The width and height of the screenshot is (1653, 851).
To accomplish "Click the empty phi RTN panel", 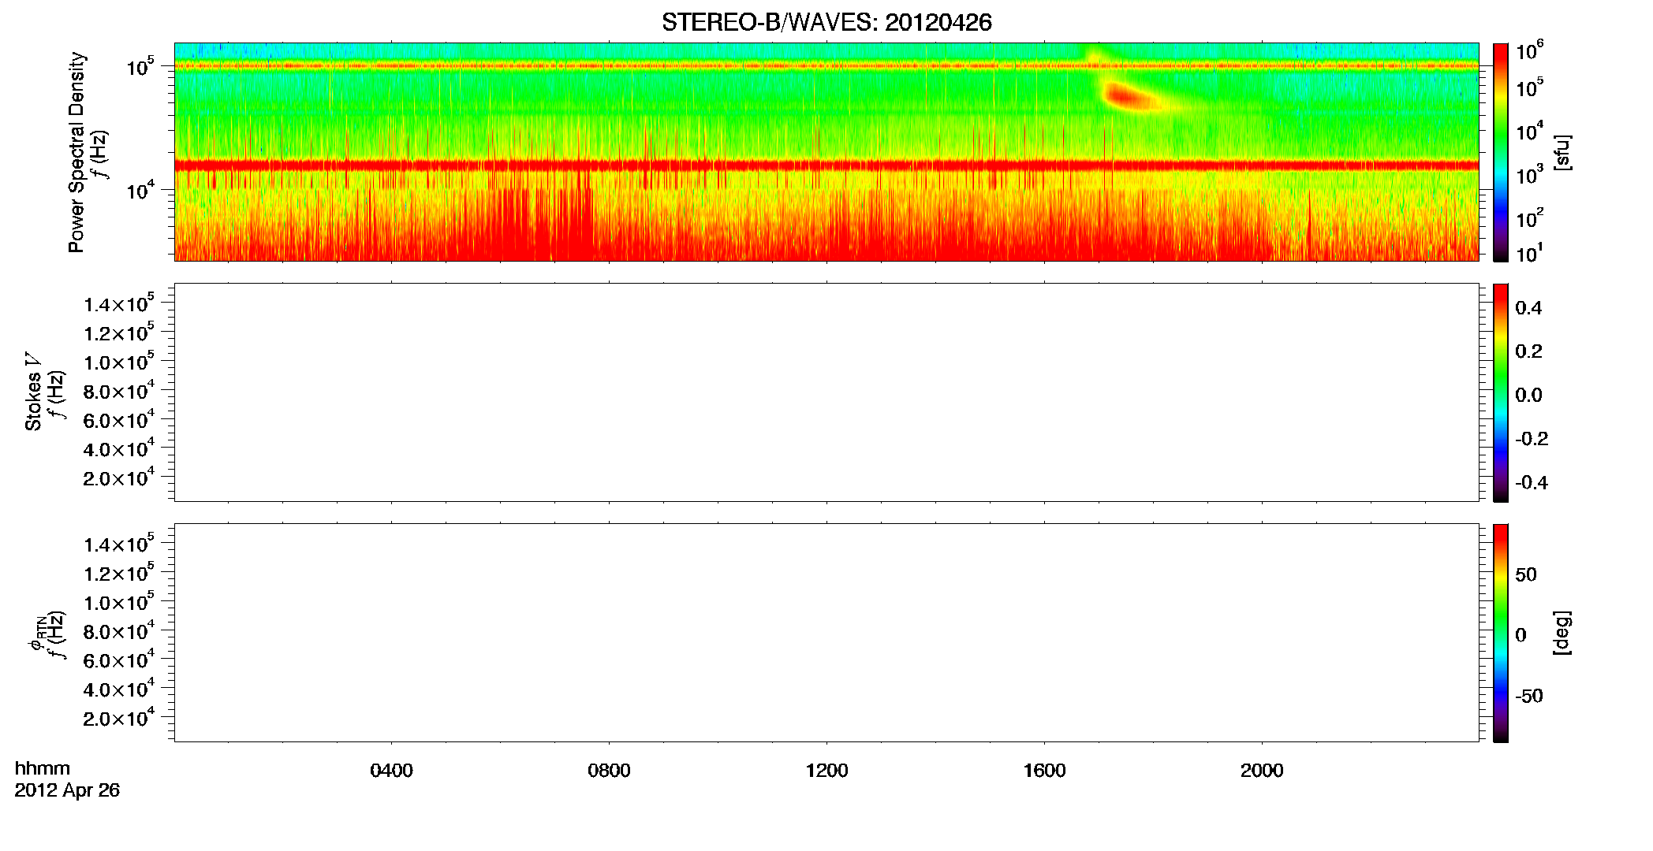I will (826, 633).
